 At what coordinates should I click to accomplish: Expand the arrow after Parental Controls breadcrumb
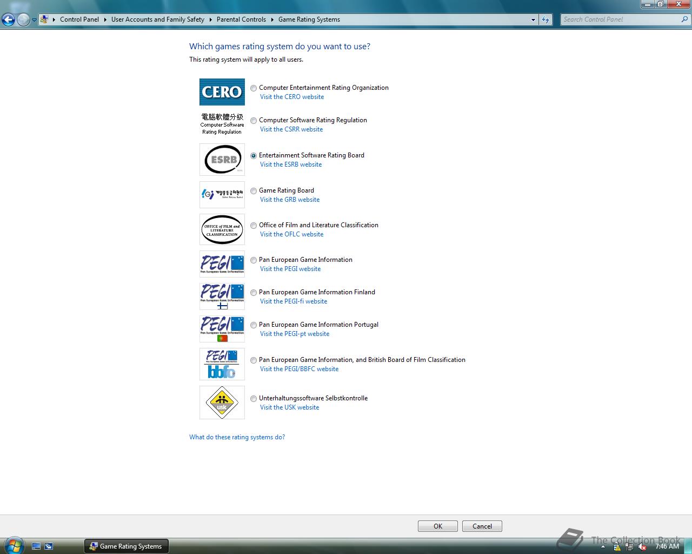(272, 19)
